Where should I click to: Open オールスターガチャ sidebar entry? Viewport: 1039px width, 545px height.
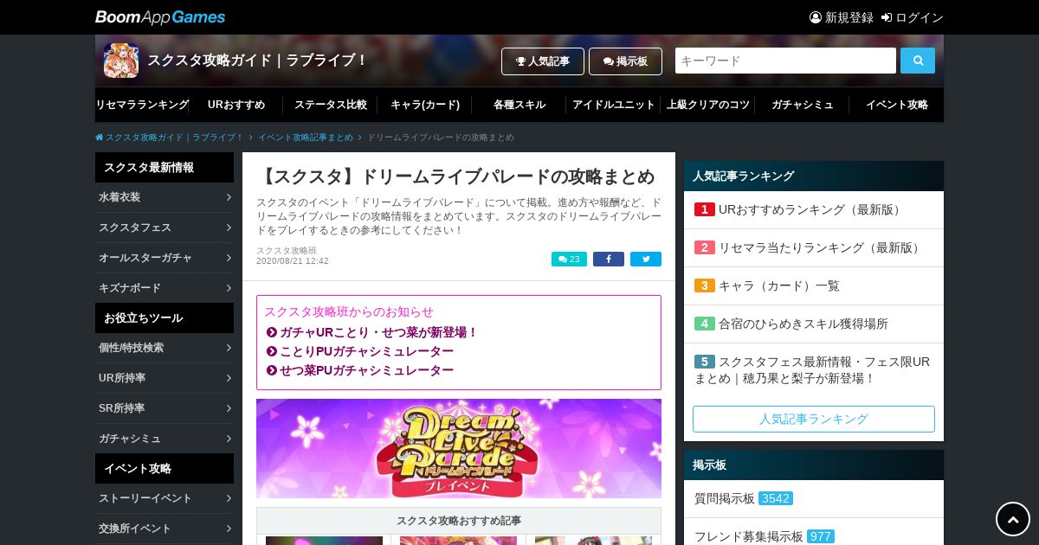click(x=165, y=258)
